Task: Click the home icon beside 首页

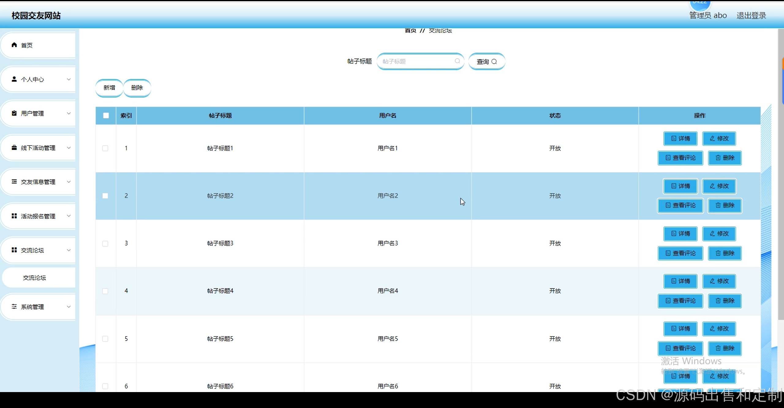Action: (x=14, y=45)
